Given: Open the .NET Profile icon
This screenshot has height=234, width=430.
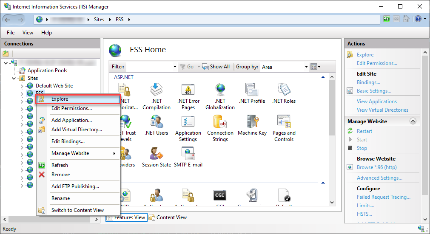Looking at the screenshot, I should pos(252,90).
